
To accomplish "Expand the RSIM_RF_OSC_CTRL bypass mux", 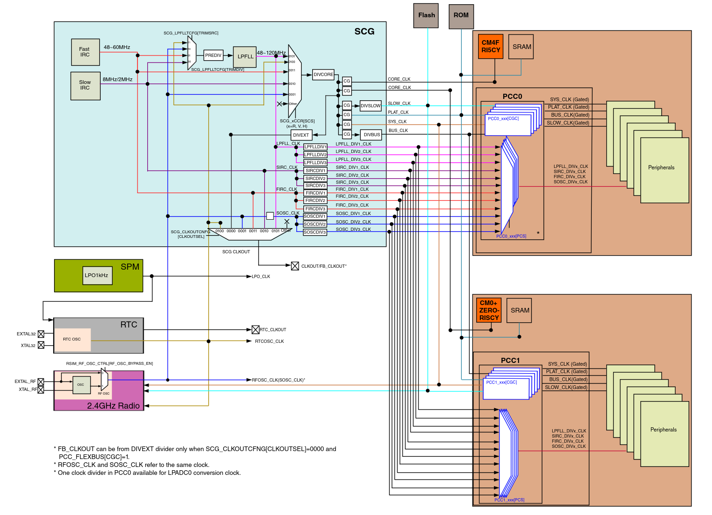I will [104, 379].
